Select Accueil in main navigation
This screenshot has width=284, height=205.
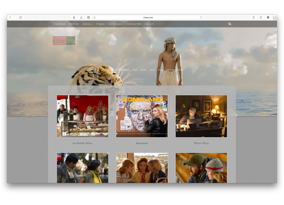click(106, 70)
